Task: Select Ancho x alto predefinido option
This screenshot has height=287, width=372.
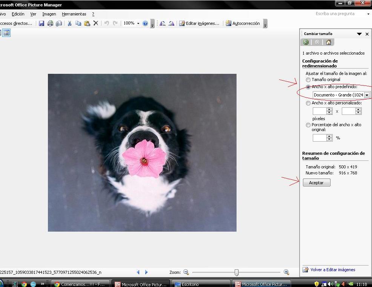Action: click(308, 87)
